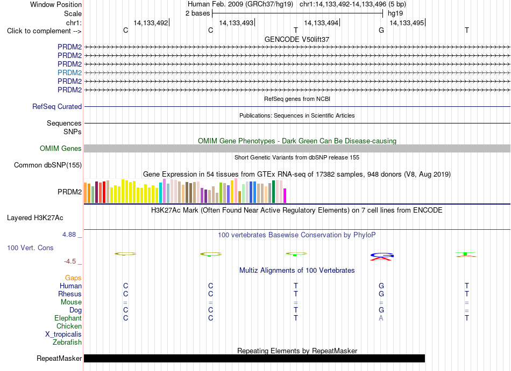Click the GTEx Gene Expression track title

pos(297,174)
